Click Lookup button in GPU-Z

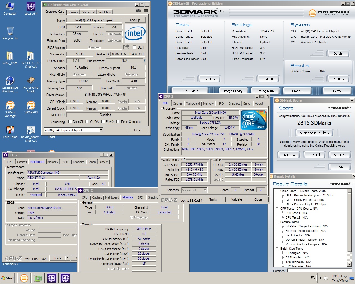coord(135,20)
